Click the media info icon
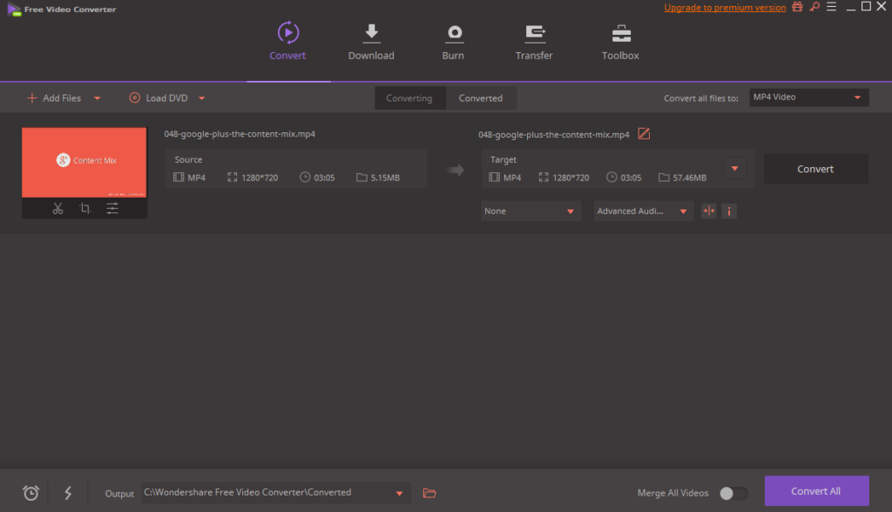Viewport: 892px width, 512px height. pos(729,211)
